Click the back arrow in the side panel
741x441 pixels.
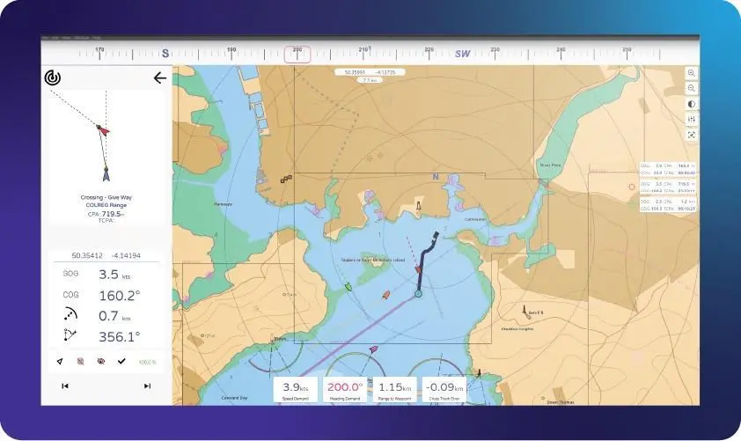pos(160,77)
